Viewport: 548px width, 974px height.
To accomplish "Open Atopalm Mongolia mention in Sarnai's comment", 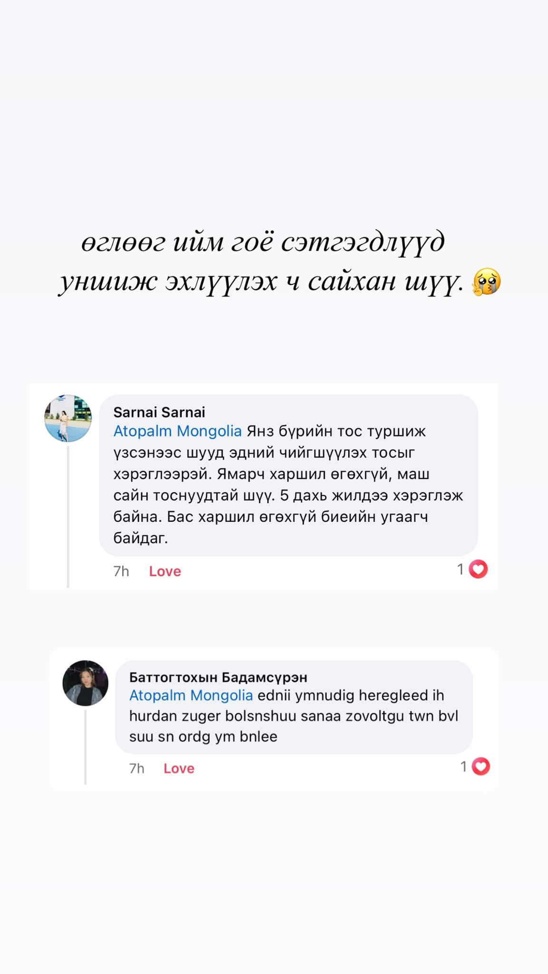I will point(177,431).
